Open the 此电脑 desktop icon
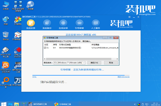Screen dimensions: 161x106 click(x=5, y=6)
